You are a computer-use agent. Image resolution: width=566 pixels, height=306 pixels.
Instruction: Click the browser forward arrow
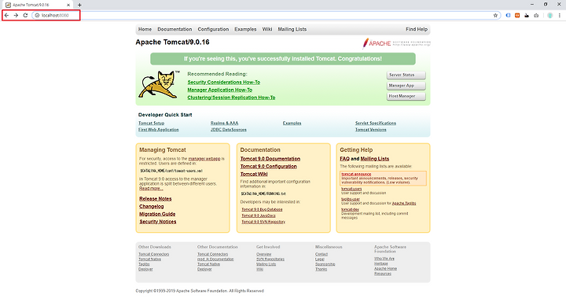(x=16, y=16)
